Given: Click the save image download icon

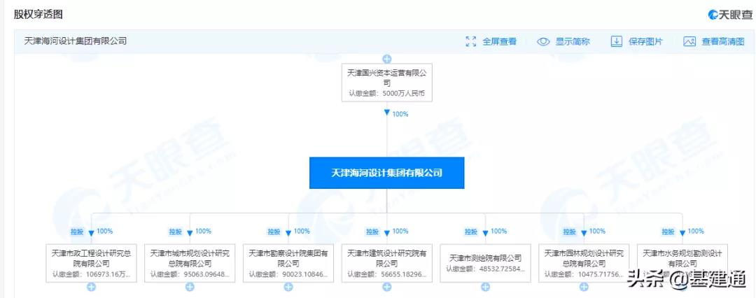Looking at the screenshot, I should 617,41.
